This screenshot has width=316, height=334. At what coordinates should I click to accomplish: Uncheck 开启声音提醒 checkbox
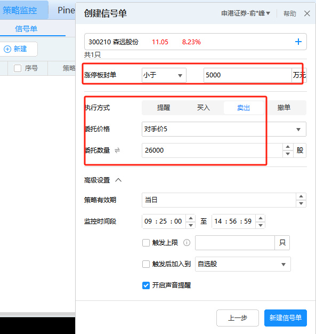(146, 285)
